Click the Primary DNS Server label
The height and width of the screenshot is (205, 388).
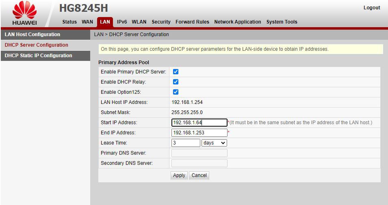[124, 153]
